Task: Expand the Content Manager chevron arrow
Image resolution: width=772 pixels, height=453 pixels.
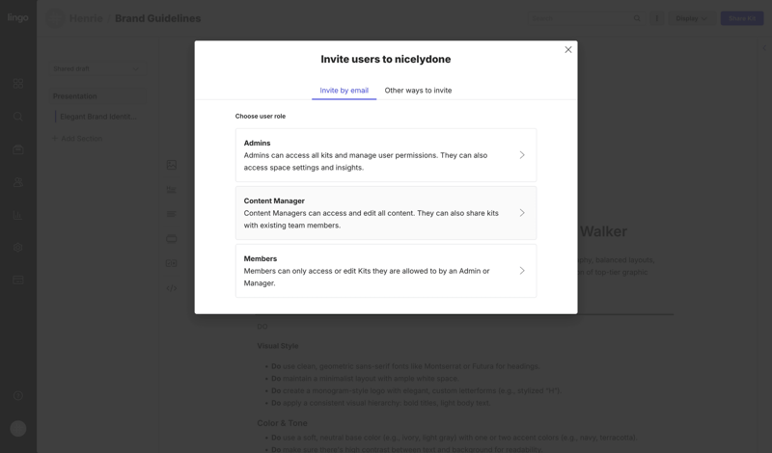Action: 522,213
